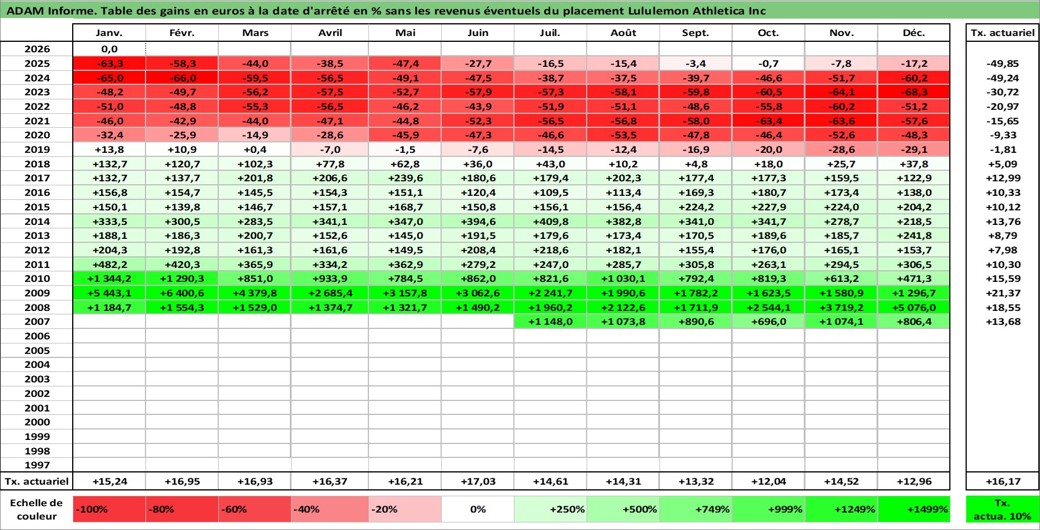Select the +0,4 cell in March 2019

pos(255,149)
